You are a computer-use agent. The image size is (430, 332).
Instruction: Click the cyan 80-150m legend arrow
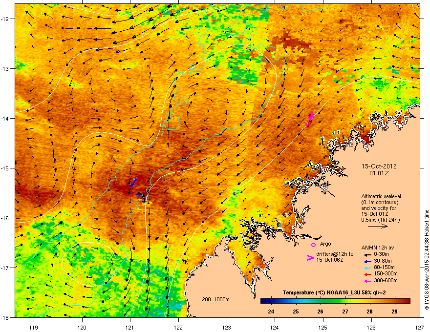(x=367, y=268)
